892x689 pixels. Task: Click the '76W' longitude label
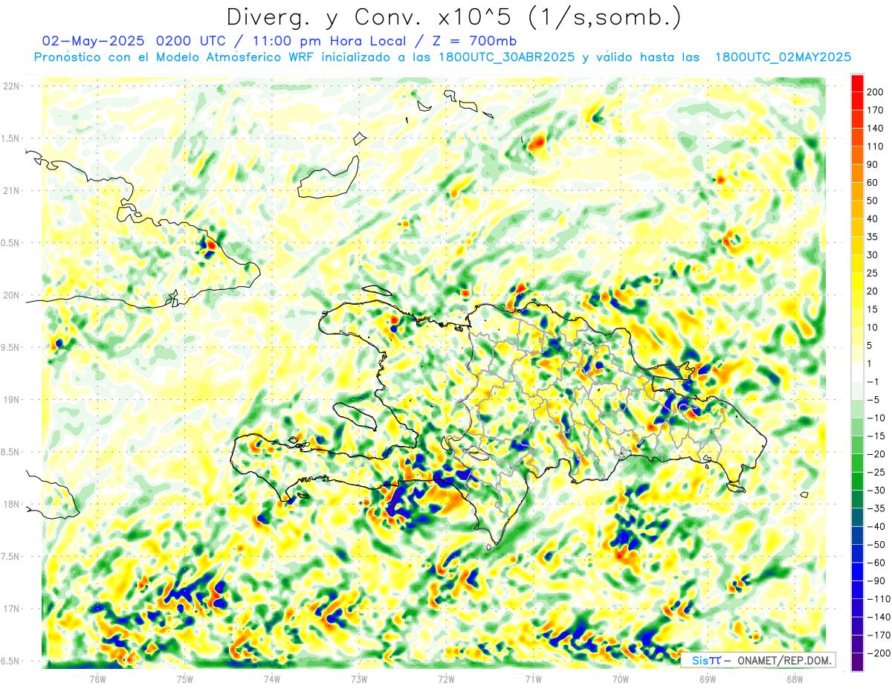pos(97,679)
